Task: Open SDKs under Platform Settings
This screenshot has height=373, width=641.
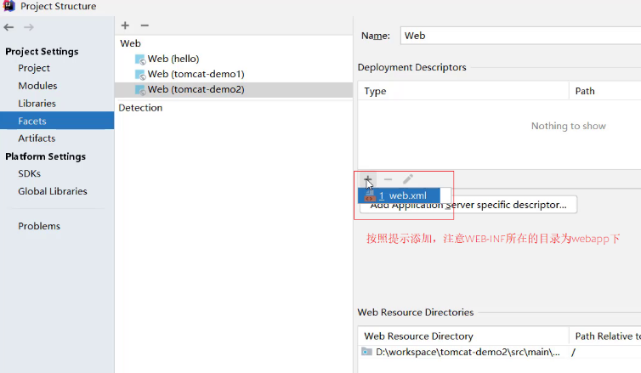Action: pos(30,173)
